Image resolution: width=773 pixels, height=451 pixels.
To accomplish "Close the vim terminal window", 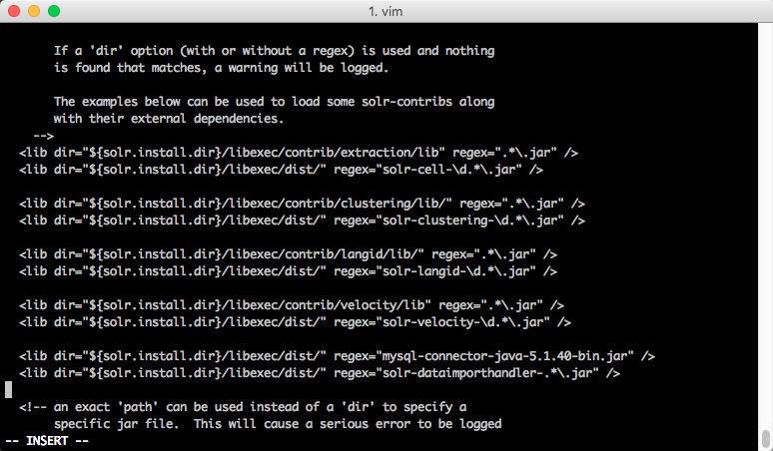I will tap(13, 11).
